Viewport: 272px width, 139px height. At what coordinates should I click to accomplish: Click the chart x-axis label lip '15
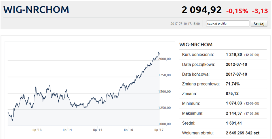point(98,130)
